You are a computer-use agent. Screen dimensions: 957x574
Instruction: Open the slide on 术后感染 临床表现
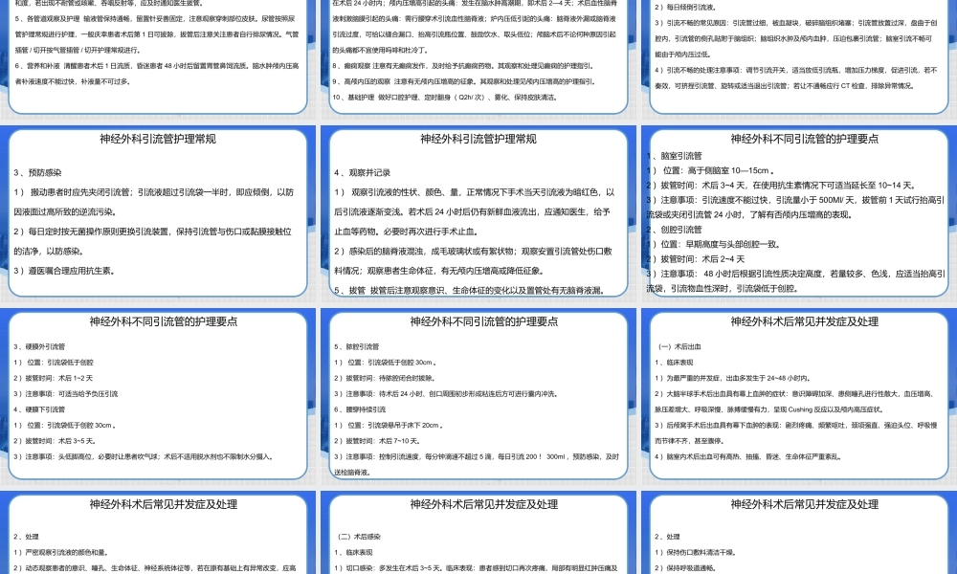coord(478,533)
